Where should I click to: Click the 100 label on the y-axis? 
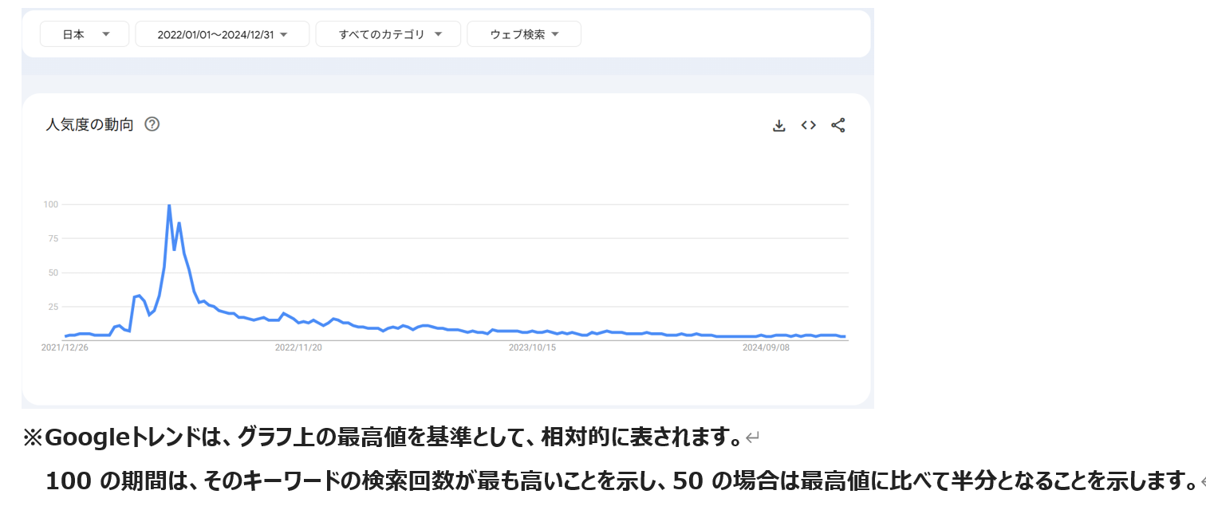(51, 205)
